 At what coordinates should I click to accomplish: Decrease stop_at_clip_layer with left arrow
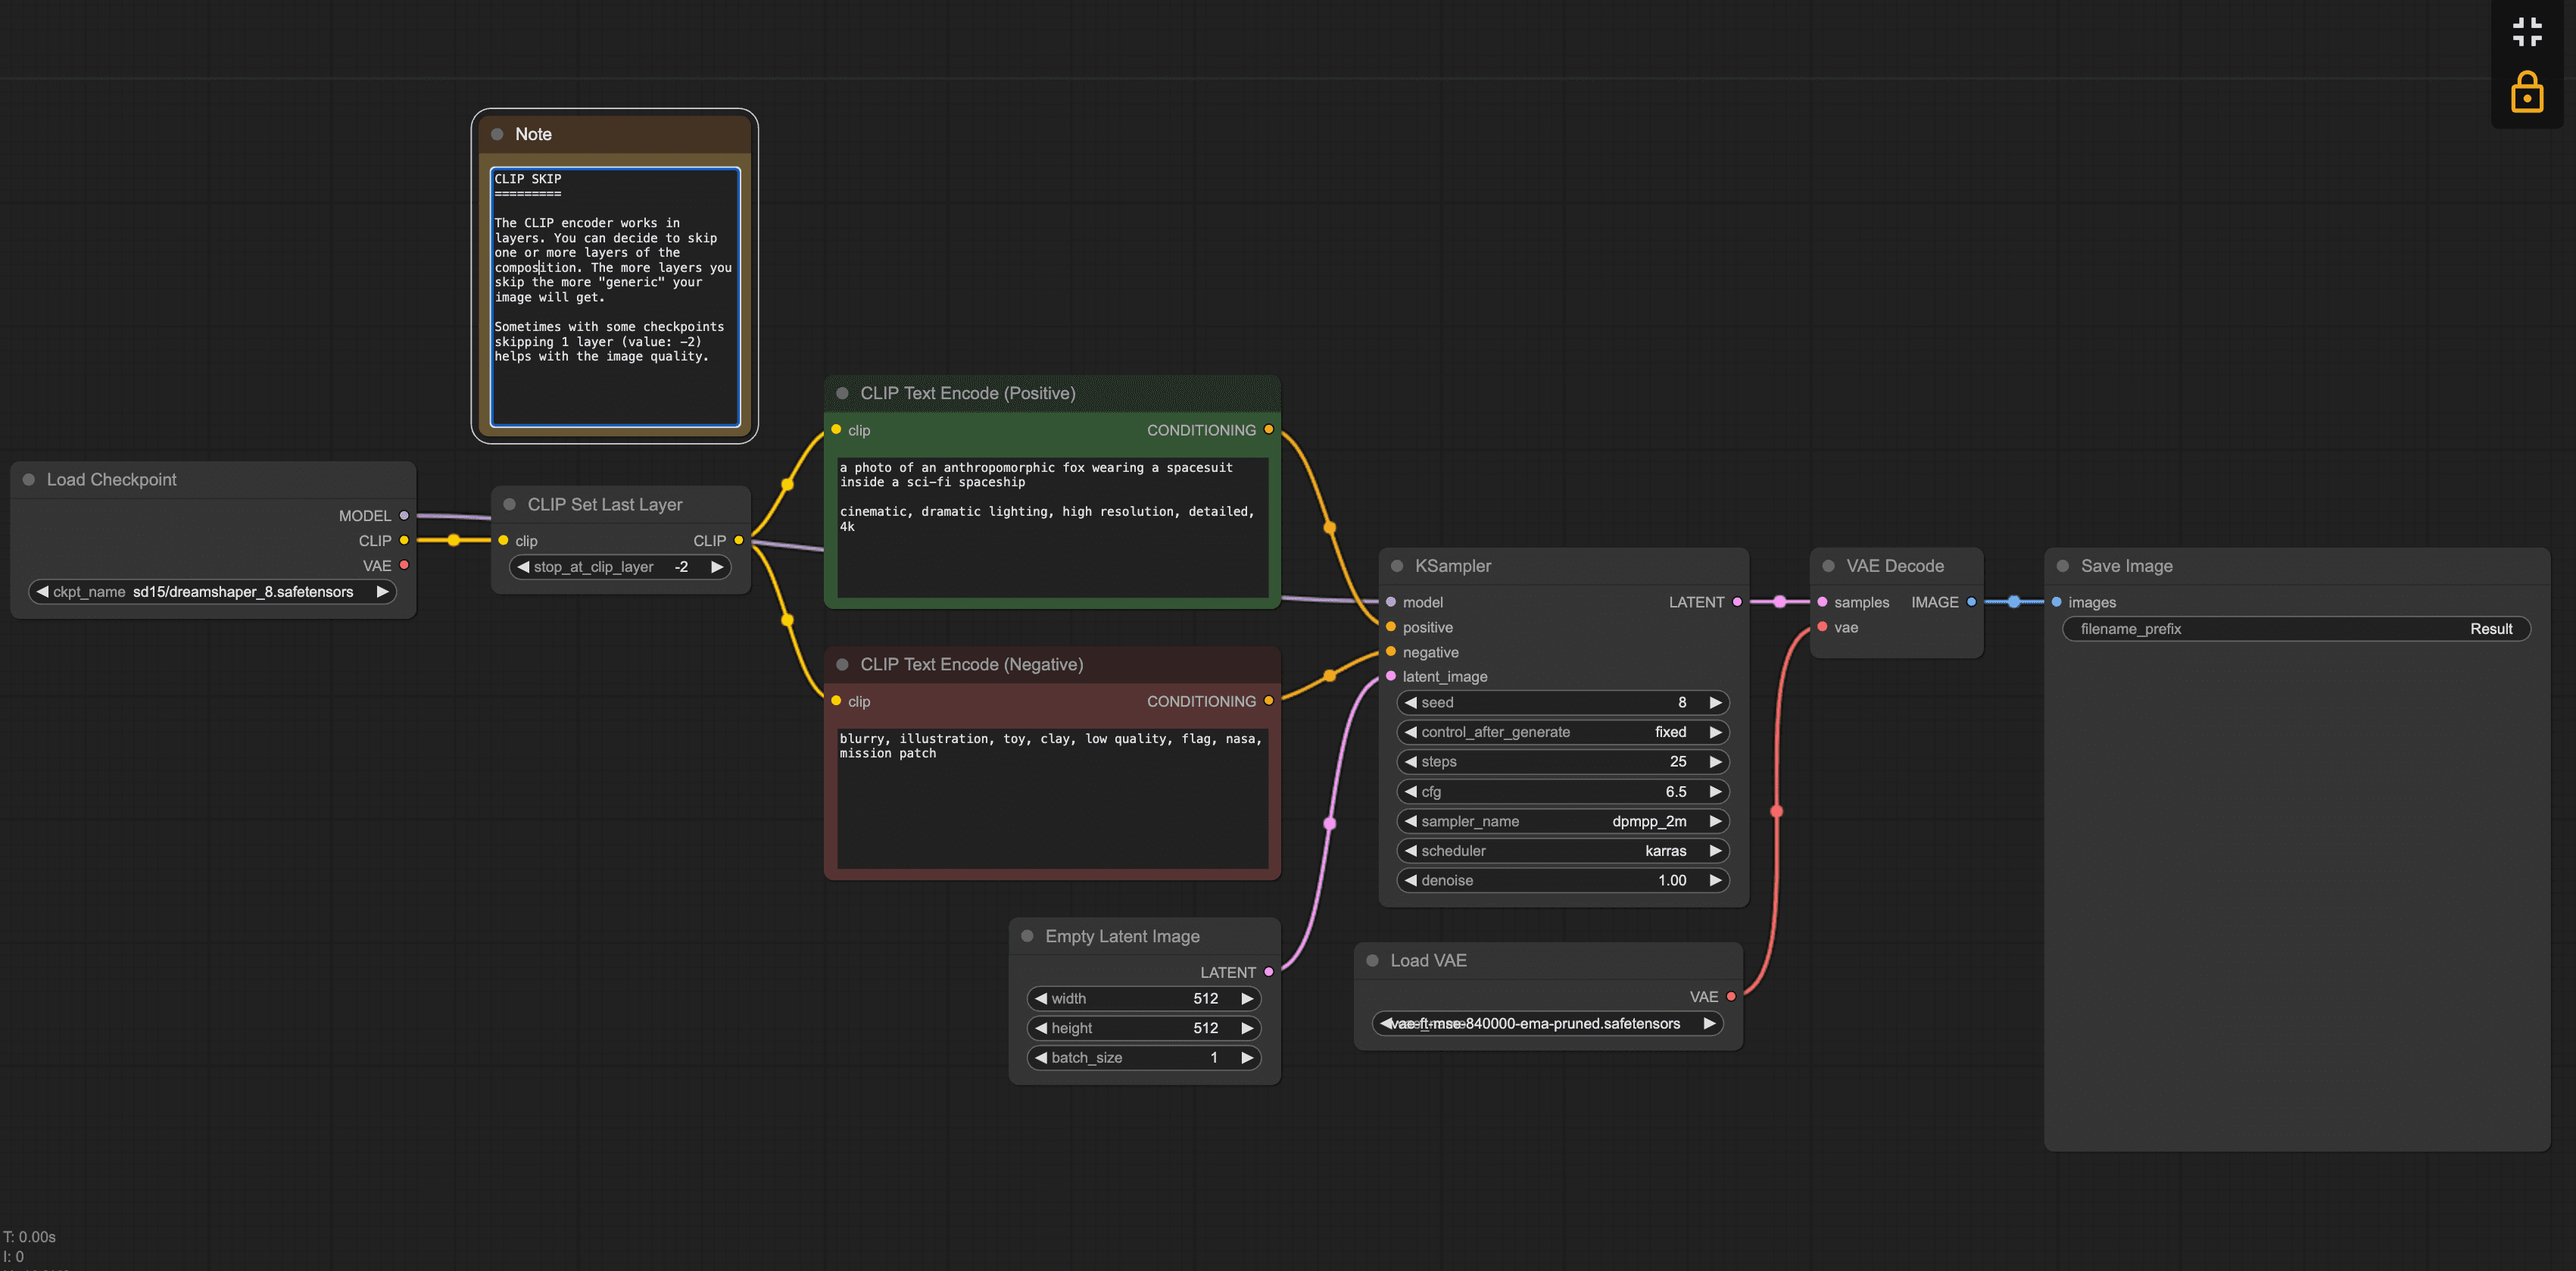[523, 567]
